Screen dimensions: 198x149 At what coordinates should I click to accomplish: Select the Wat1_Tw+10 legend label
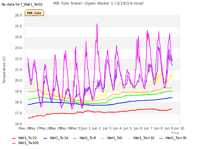144,138
